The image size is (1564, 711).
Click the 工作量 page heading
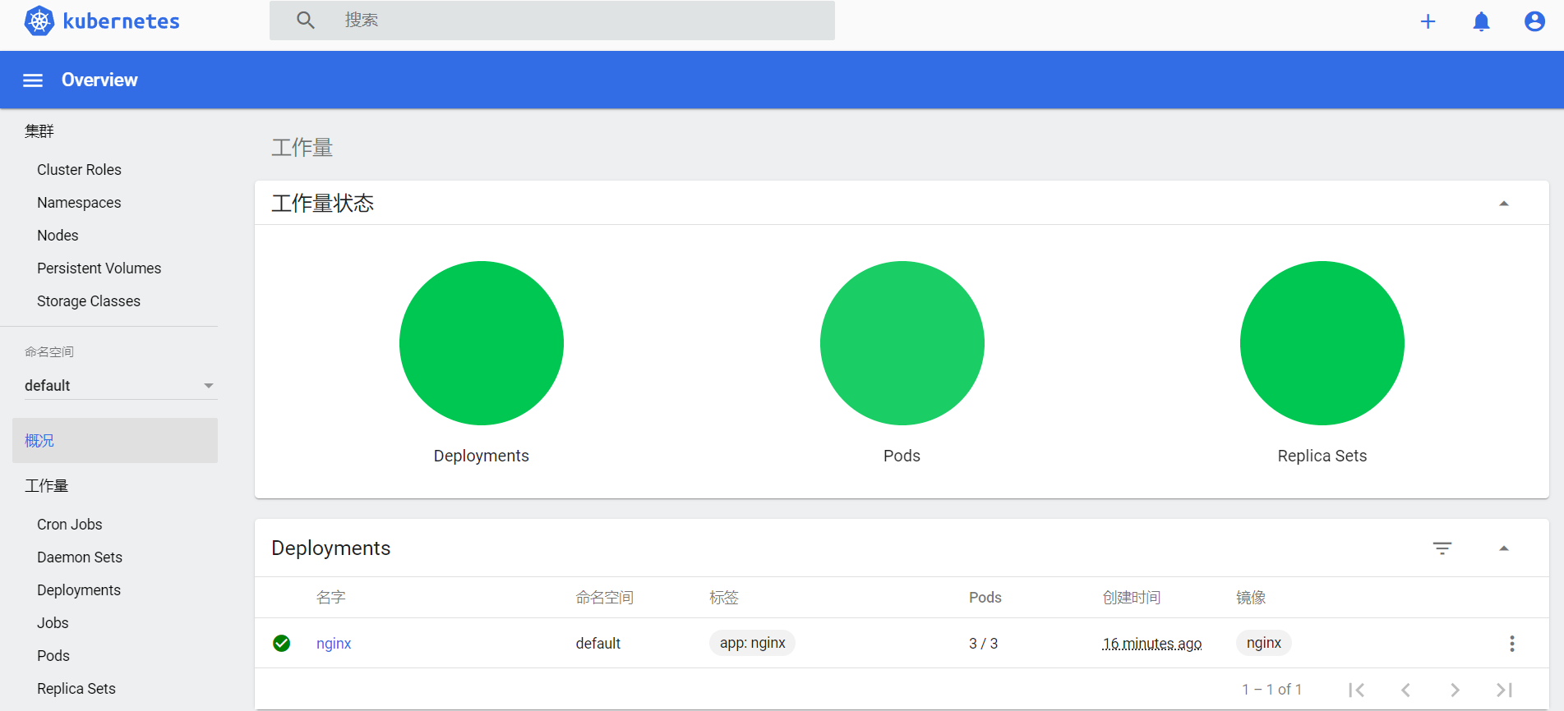pos(302,148)
